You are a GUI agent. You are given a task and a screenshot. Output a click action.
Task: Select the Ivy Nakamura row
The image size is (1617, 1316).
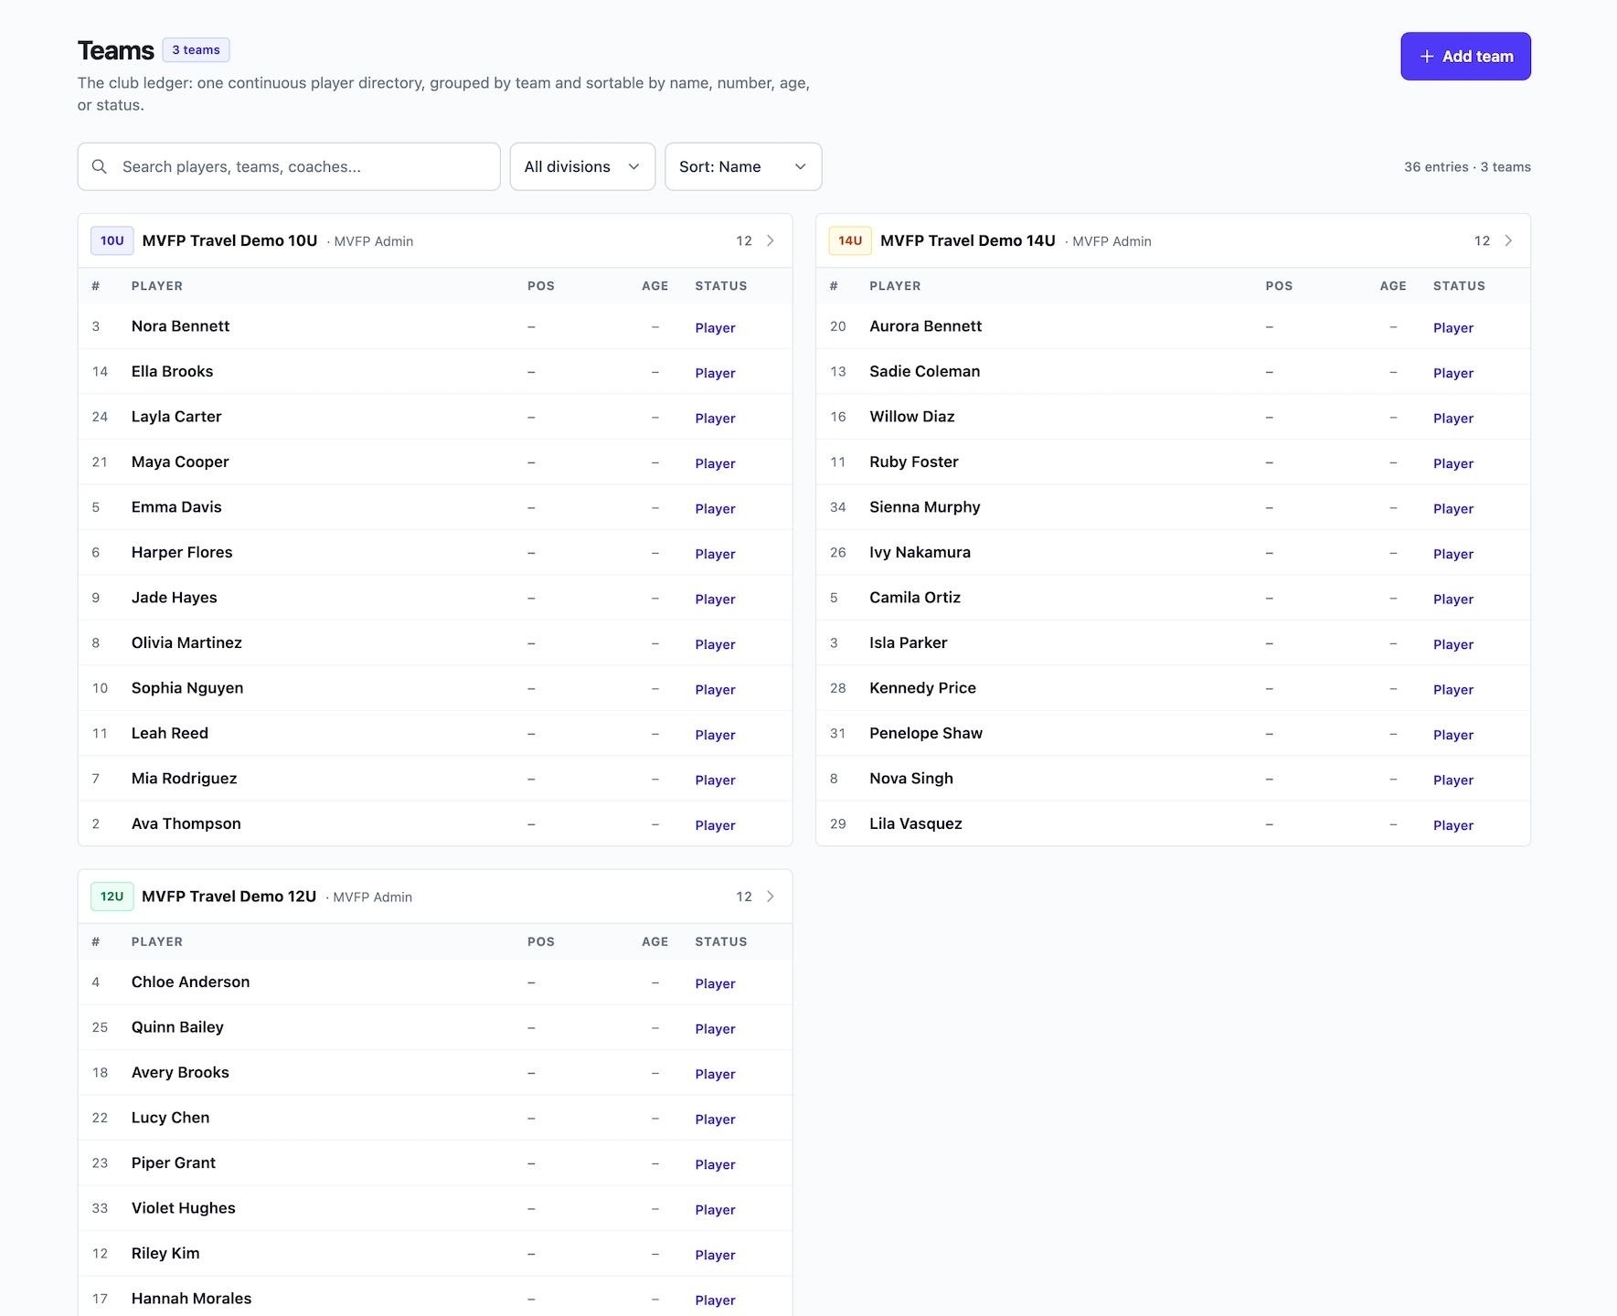[x=1173, y=552]
